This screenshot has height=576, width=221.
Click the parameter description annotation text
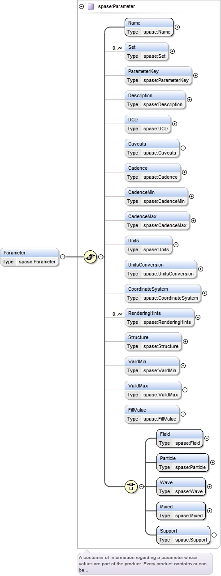[x=145, y=563]
